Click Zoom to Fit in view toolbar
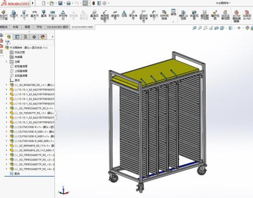253x198 pixels. point(194,28)
